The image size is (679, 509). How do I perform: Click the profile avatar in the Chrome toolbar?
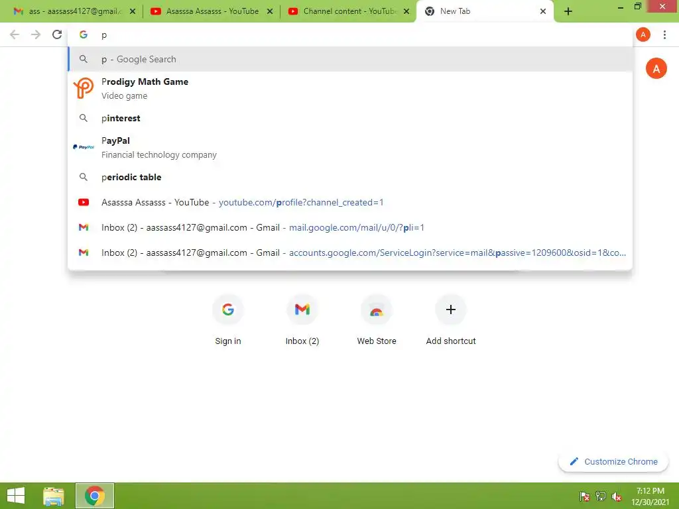(x=643, y=34)
